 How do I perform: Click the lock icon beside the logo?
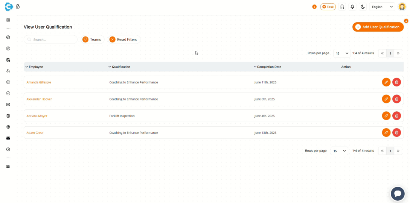(18, 6)
